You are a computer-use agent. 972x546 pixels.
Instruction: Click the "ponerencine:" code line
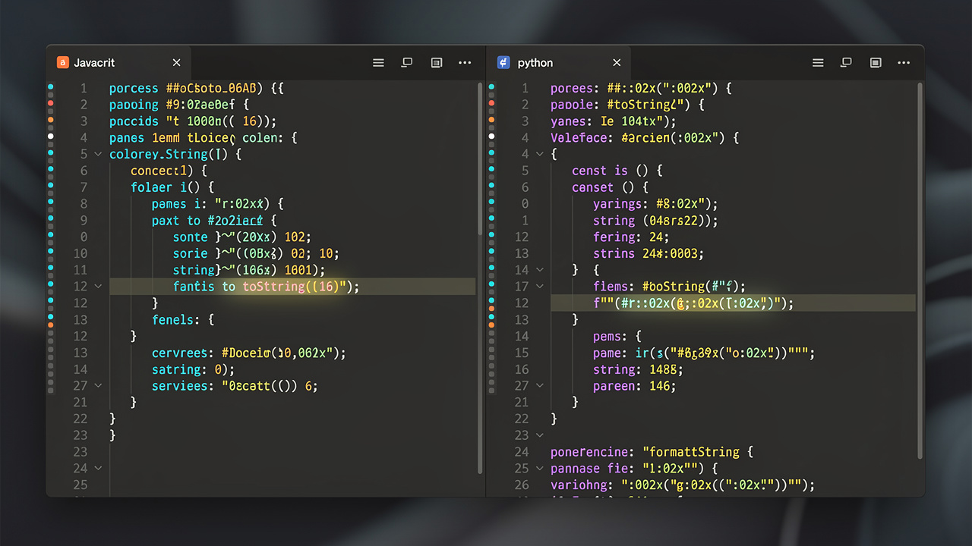[652, 452]
